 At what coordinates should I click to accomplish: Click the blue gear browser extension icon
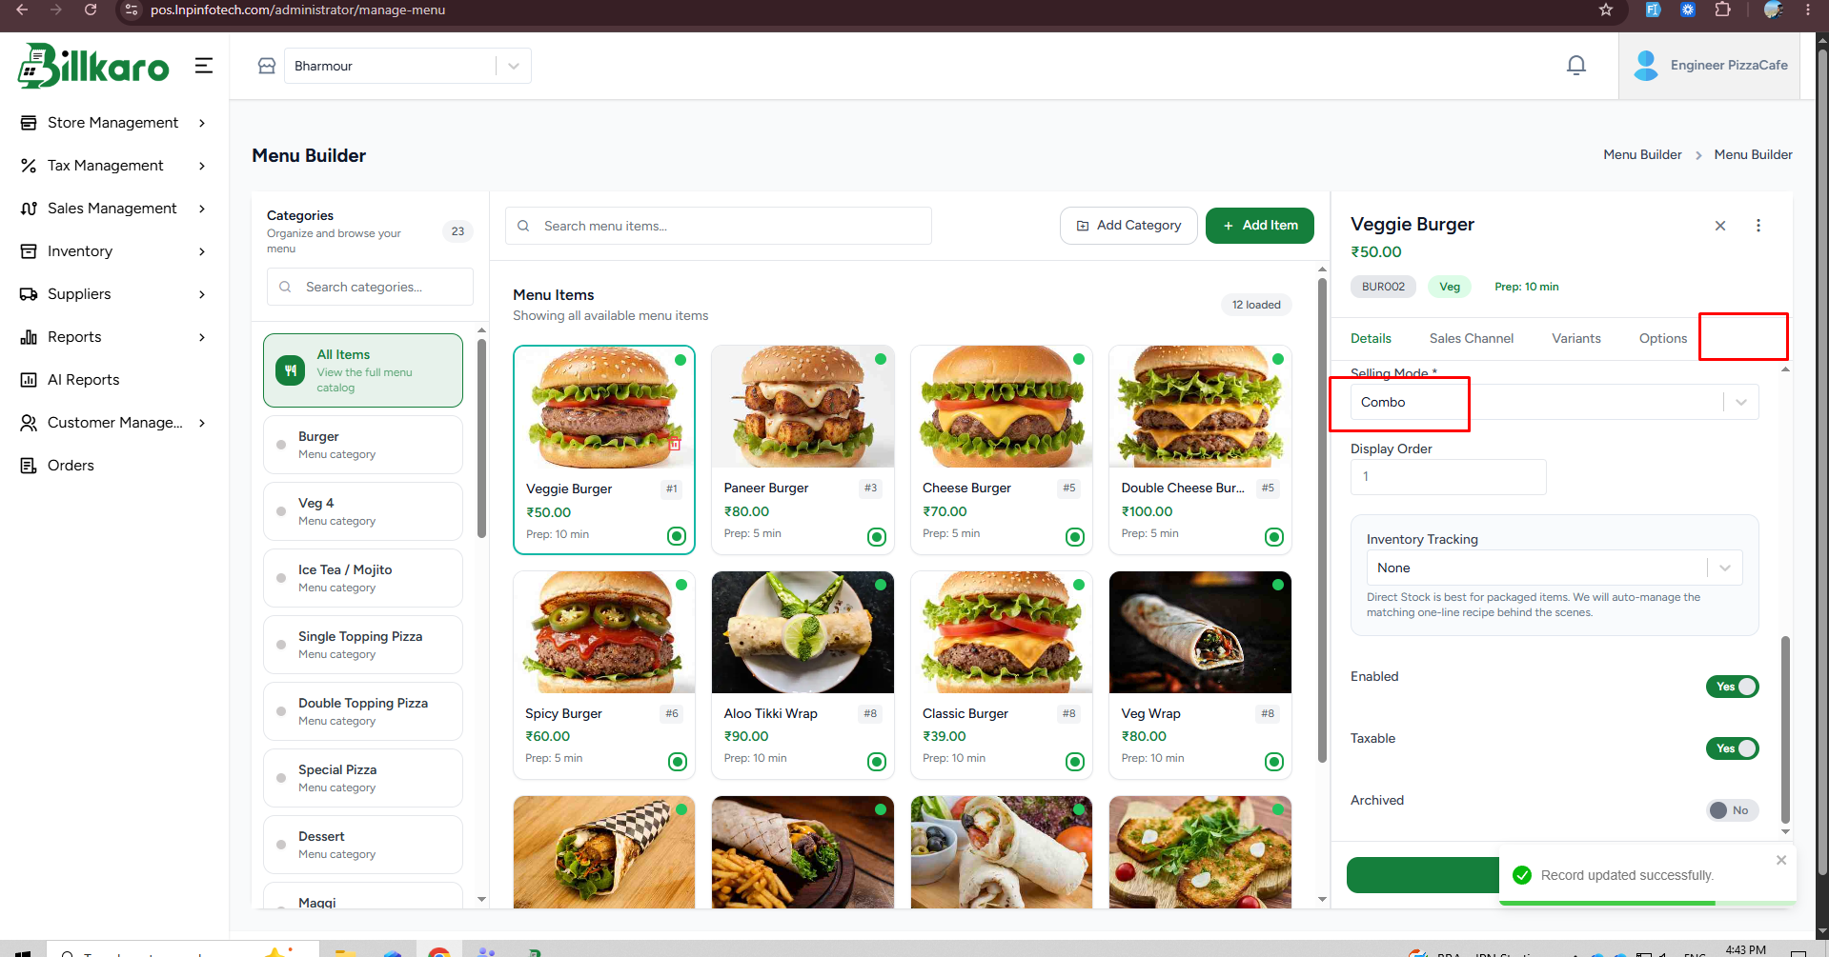click(x=1688, y=10)
